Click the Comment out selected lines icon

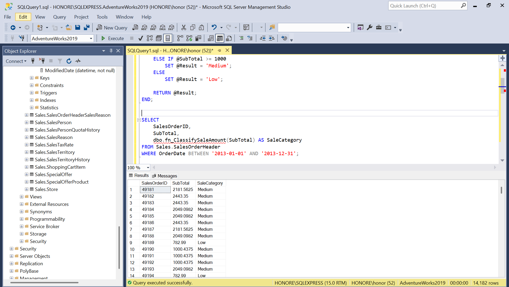click(241, 38)
